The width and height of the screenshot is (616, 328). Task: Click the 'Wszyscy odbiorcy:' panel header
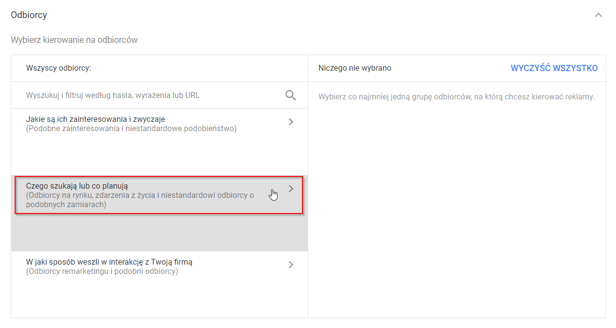59,68
